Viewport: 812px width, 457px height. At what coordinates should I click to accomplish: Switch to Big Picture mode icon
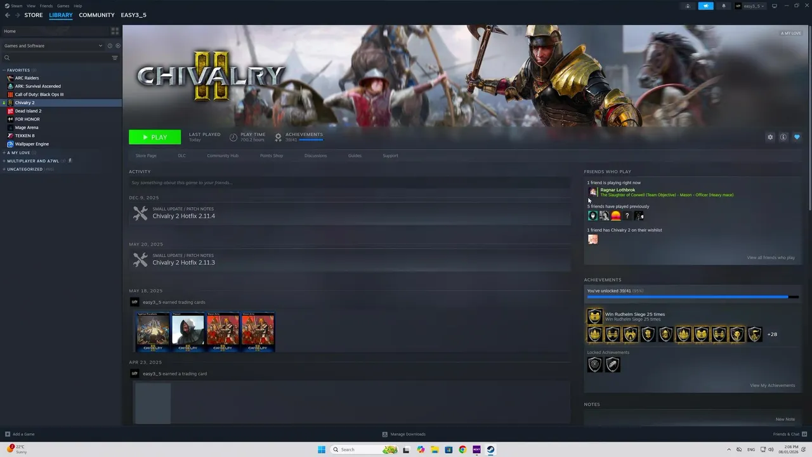[x=774, y=6]
